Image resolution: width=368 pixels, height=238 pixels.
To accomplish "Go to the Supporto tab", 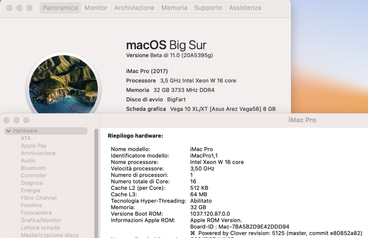I will pos(208,8).
